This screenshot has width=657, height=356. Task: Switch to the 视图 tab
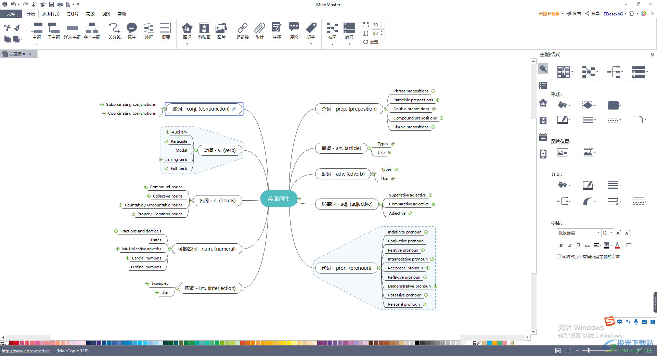tap(106, 14)
